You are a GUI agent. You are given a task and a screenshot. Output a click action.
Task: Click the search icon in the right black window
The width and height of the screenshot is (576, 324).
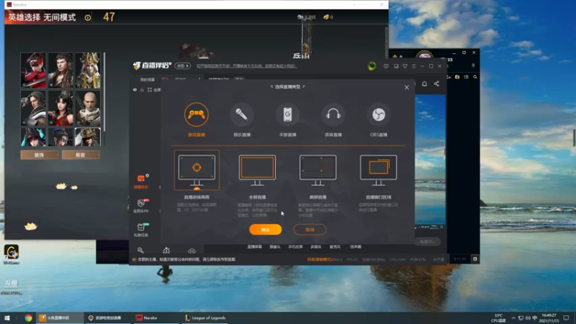[475, 77]
